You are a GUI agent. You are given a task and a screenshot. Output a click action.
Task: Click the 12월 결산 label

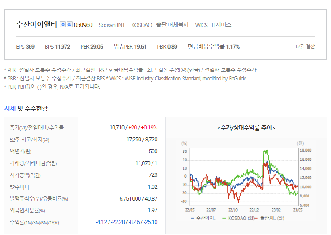(x=305, y=46)
